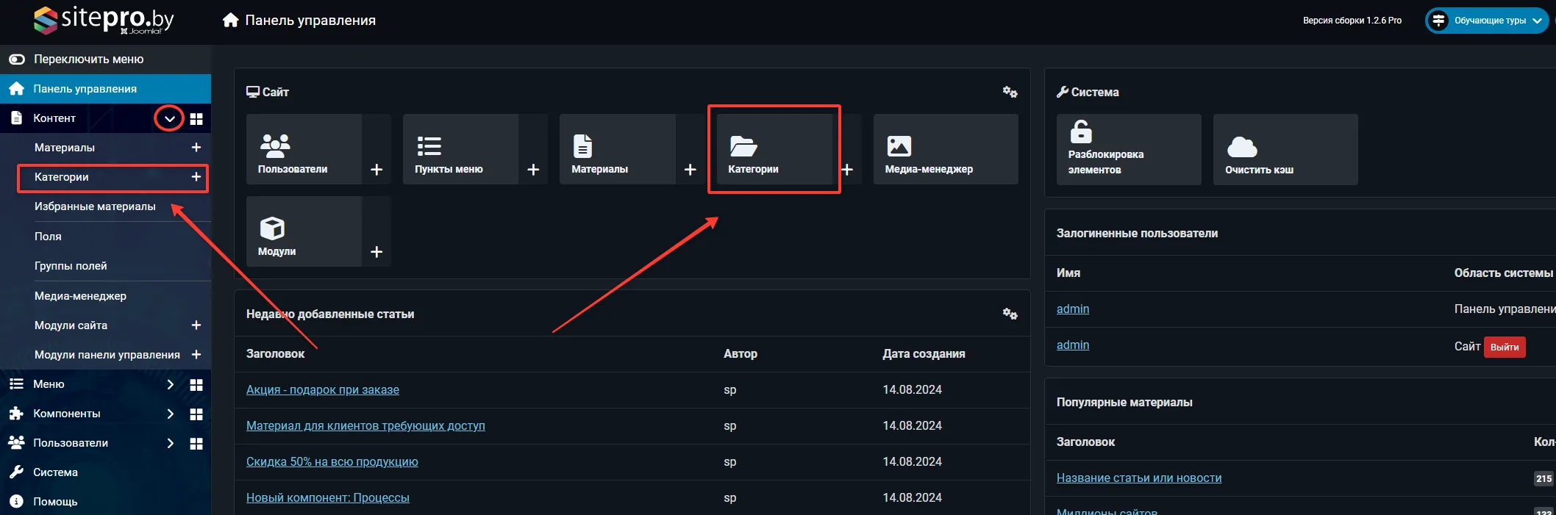Open the Media Manager (Медиа-менеджер) tile
This screenshot has height=515, width=1556.
pos(945,149)
